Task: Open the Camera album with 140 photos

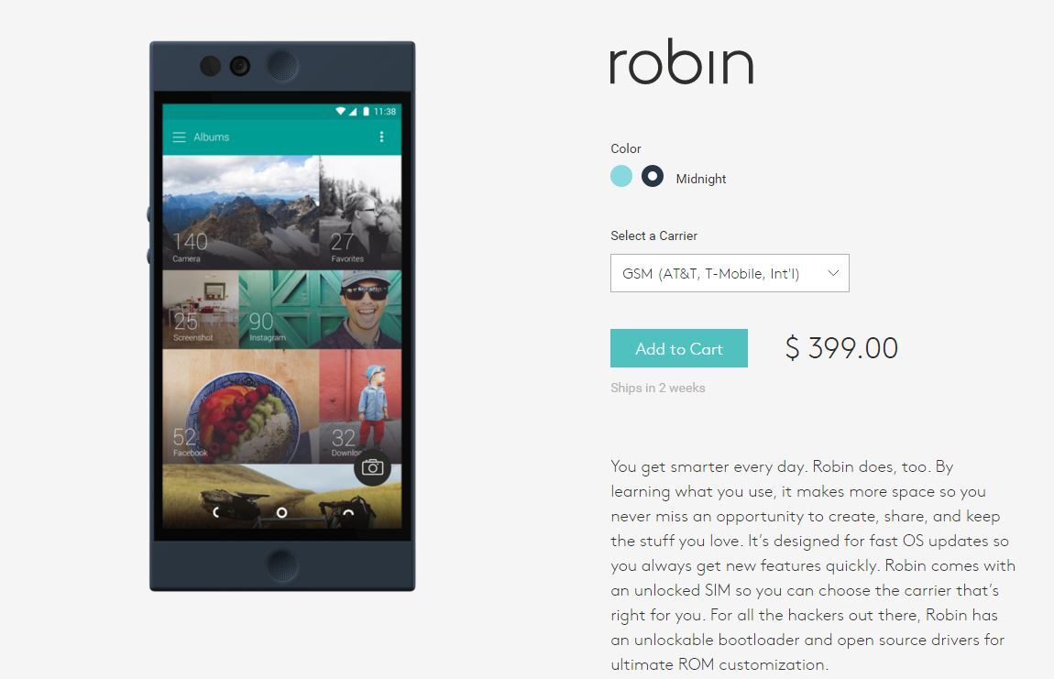Action: [x=241, y=213]
